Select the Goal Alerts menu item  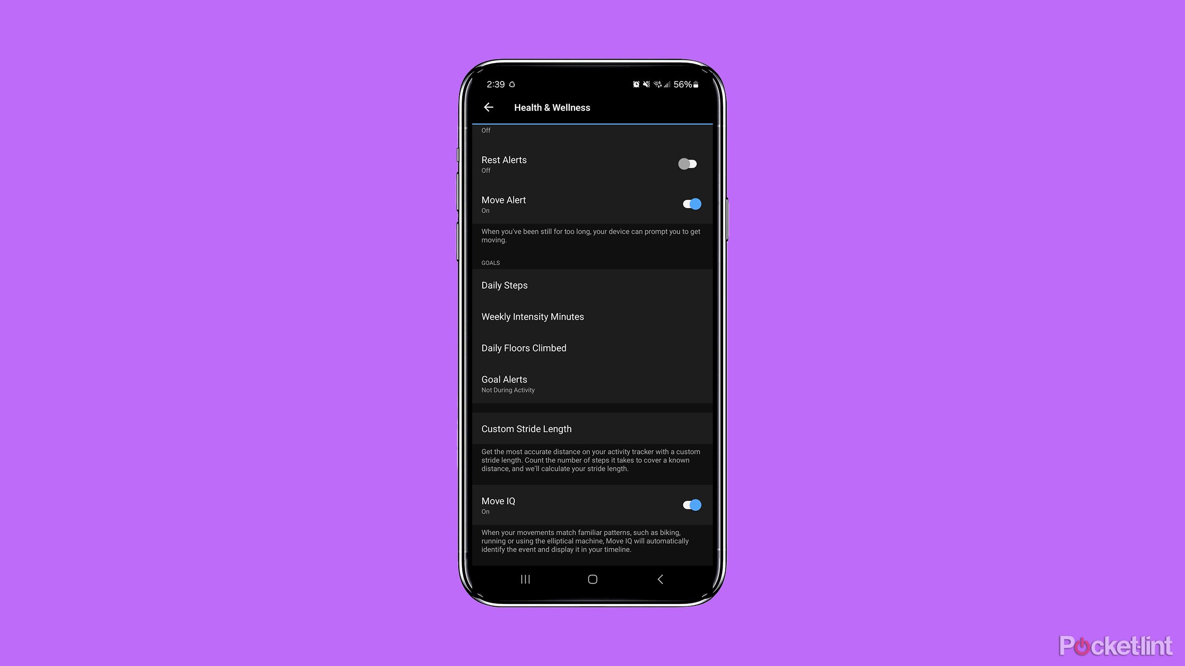click(x=592, y=383)
